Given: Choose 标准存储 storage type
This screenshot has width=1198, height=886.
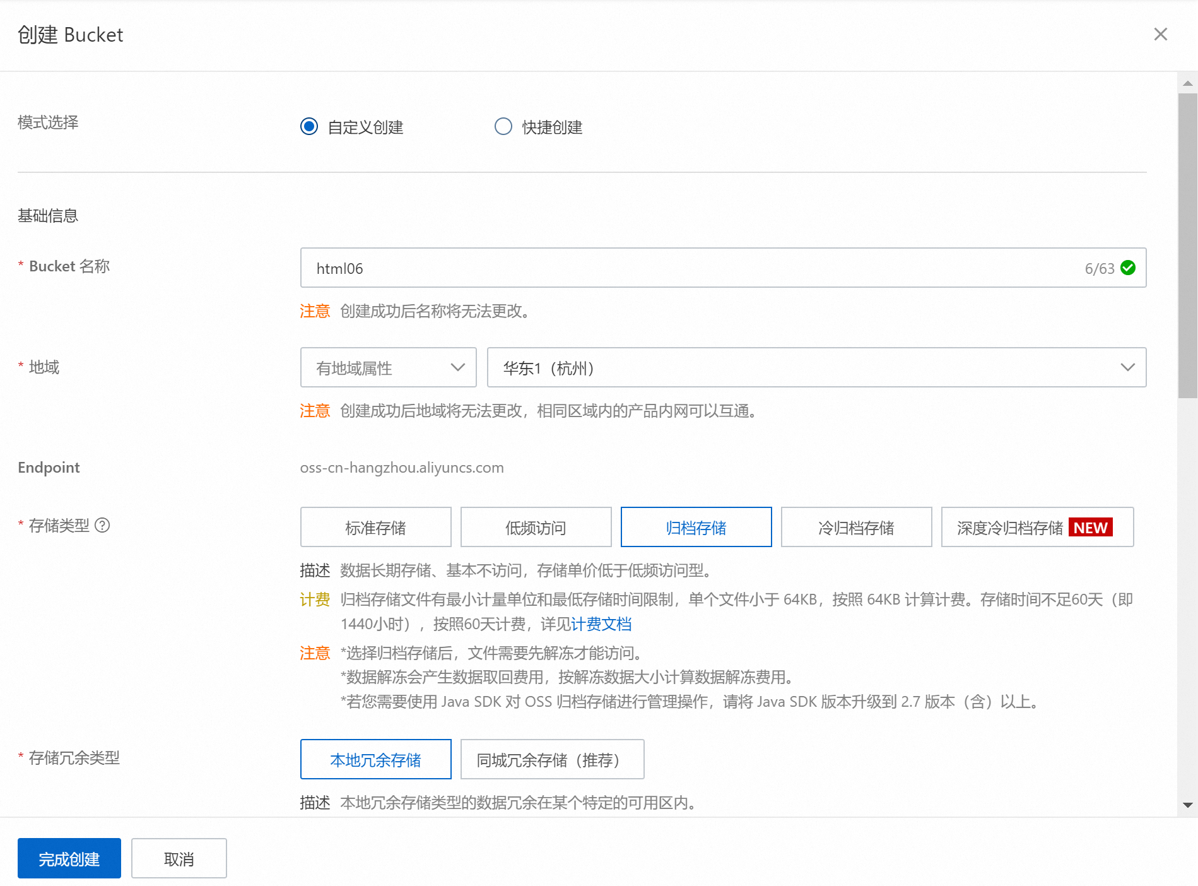Looking at the screenshot, I should [x=375, y=527].
